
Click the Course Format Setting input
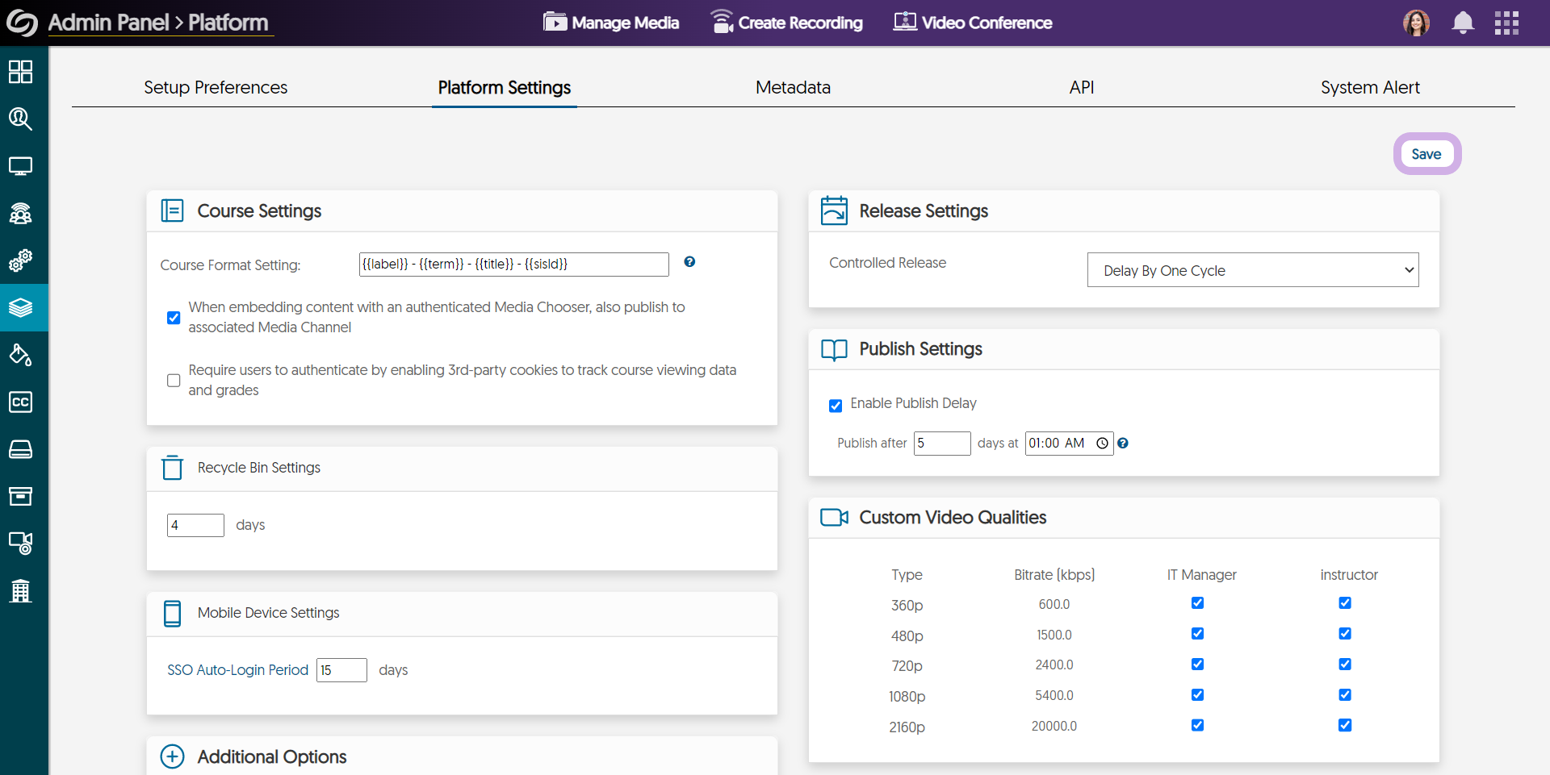513,265
